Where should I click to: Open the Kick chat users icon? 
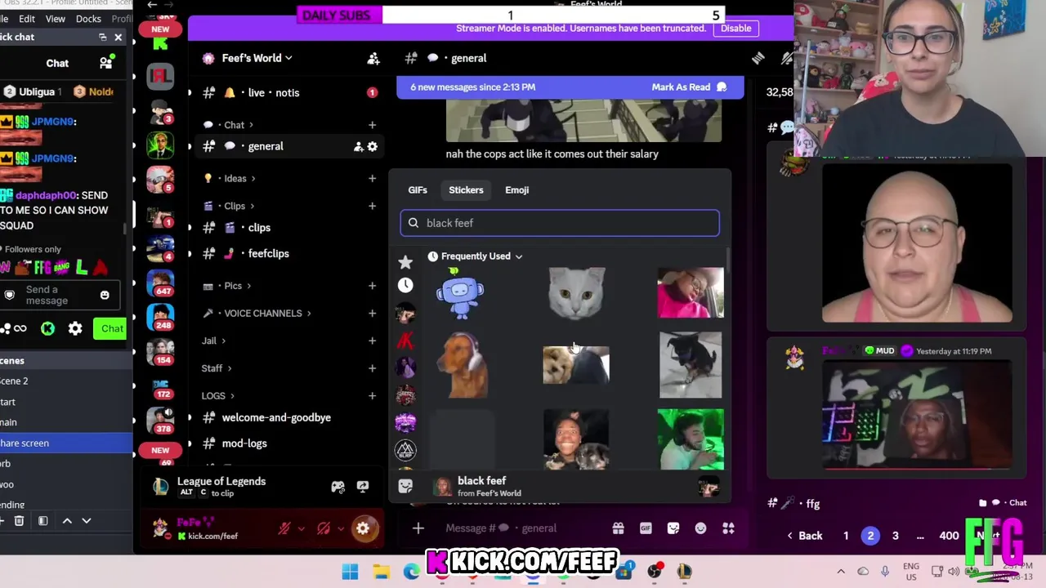(106, 63)
